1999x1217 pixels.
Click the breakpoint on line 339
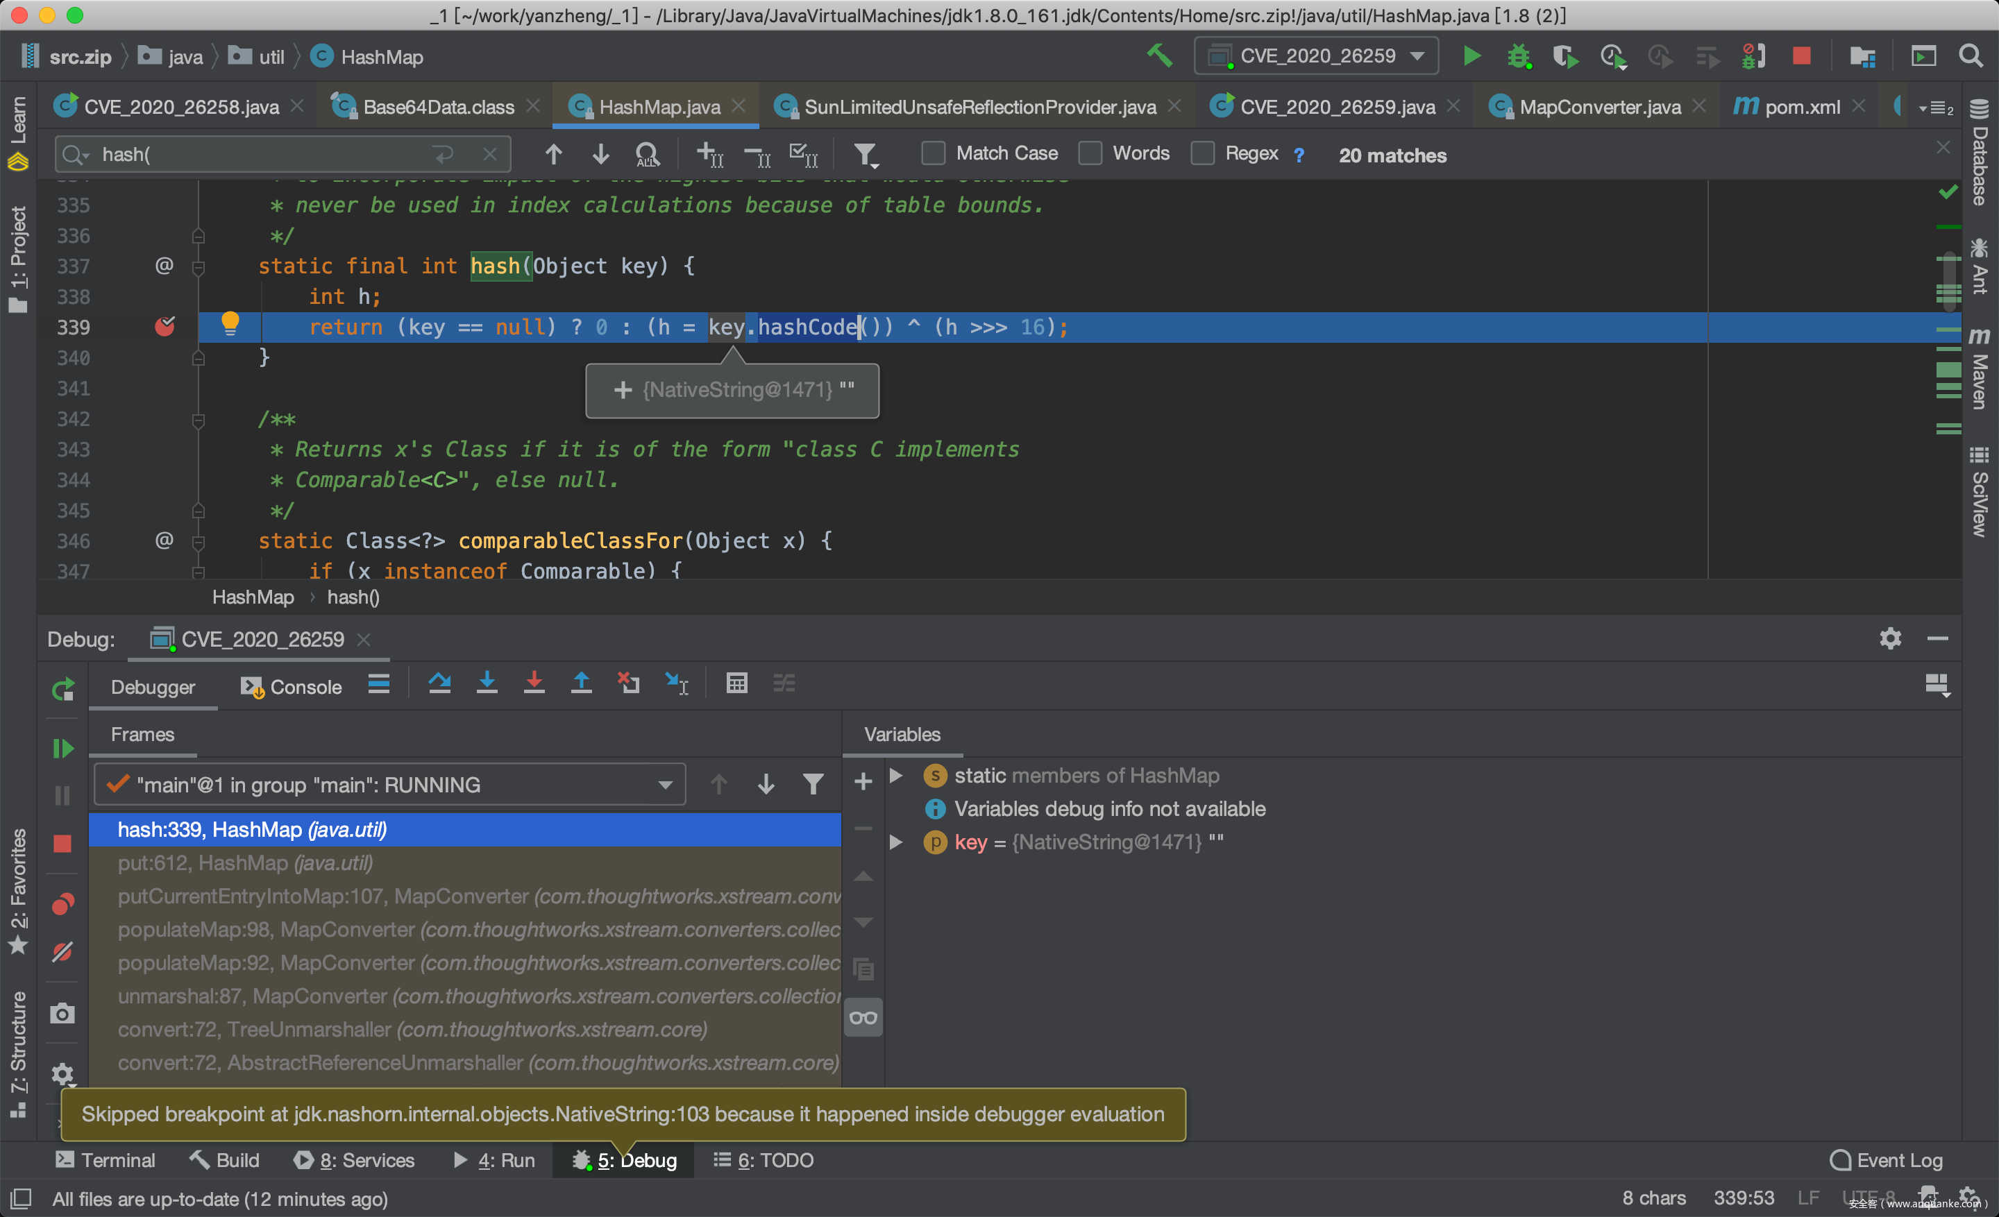[x=165, y=327]
